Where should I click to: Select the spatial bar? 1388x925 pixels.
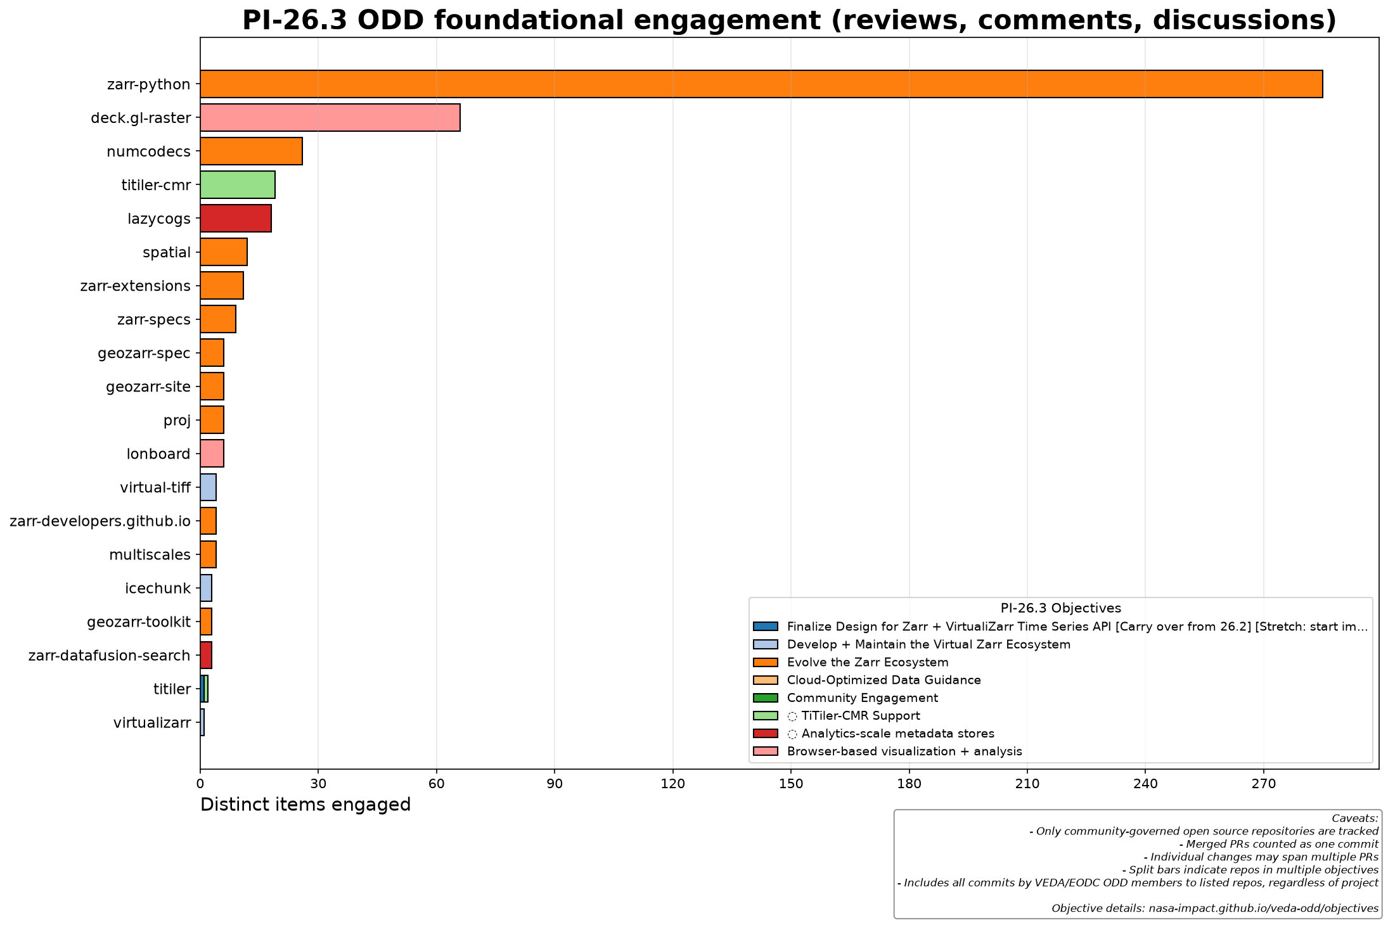pyautogui.click(x=224, y=252)
